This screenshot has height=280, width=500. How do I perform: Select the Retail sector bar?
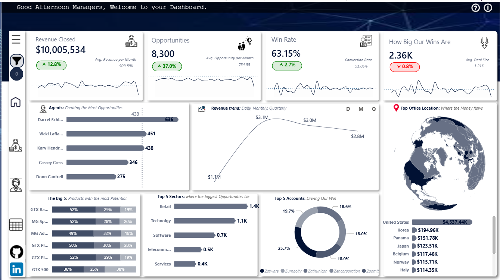[211, 207]
